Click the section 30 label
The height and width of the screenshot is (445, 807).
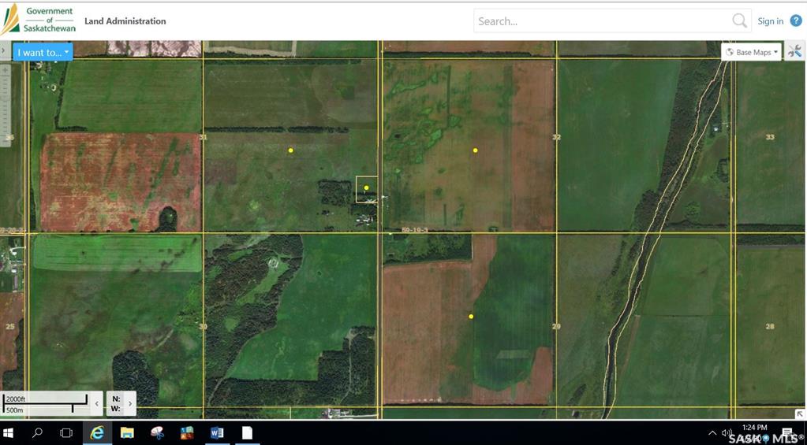(x=203, y=326)
